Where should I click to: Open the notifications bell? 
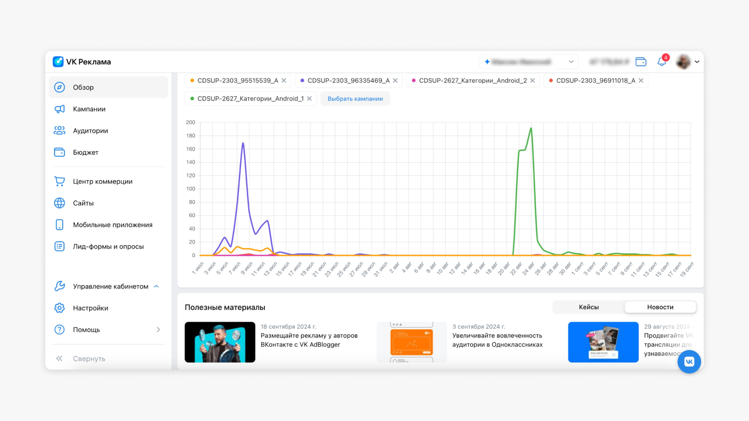coord(661,62)
